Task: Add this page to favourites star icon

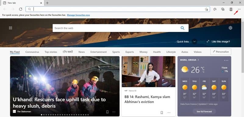Action: click(206, 9)
